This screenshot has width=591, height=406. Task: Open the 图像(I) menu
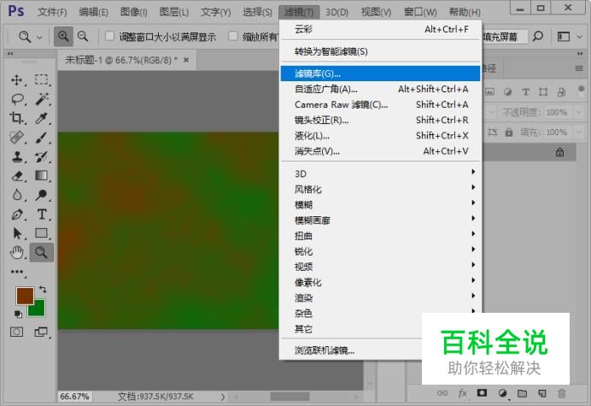[x=134, y=12]
